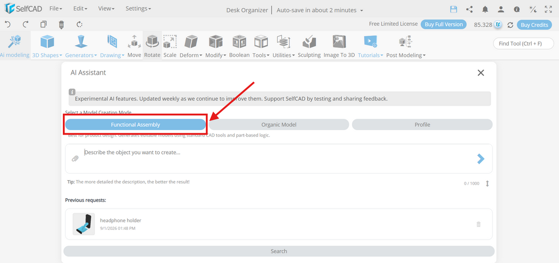The height and width of the screenshot is (263, 559).
Task: Open the Tools icon in toolbar
Action: tap(260, 42)
